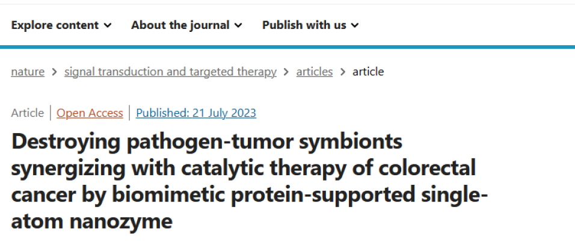Navigate to the articles breadcrumb link
This screenshot has width=575, height=245.
pos(315,72)
